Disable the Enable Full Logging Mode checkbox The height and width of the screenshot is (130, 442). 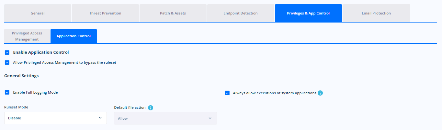[7, 92]
